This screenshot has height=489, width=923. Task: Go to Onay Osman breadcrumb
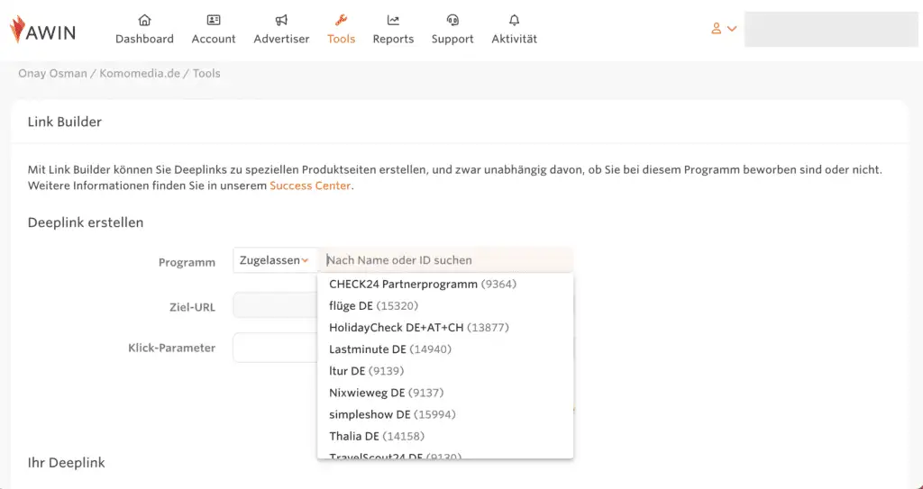click(x=52, y=74)
